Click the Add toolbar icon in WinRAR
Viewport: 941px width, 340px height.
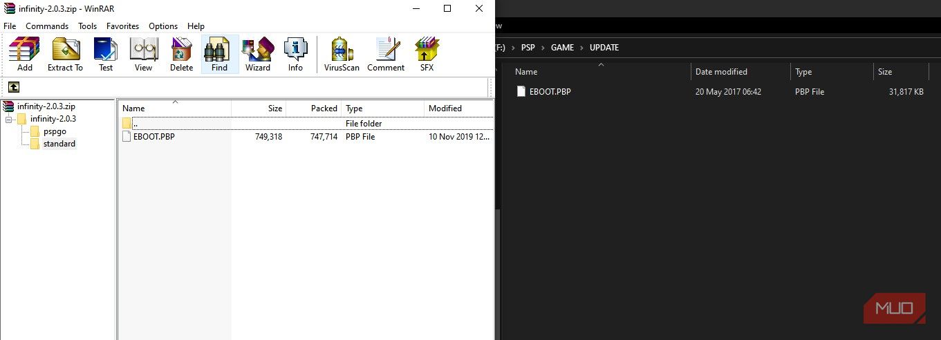[25, 55]
